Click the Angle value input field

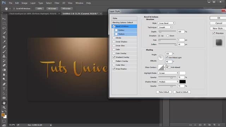(x=169, y=54)
